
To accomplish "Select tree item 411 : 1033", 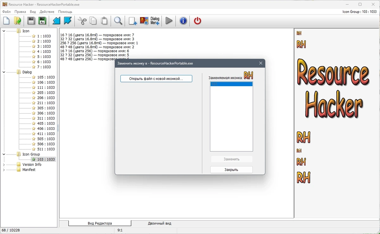I will coord(46,134).
